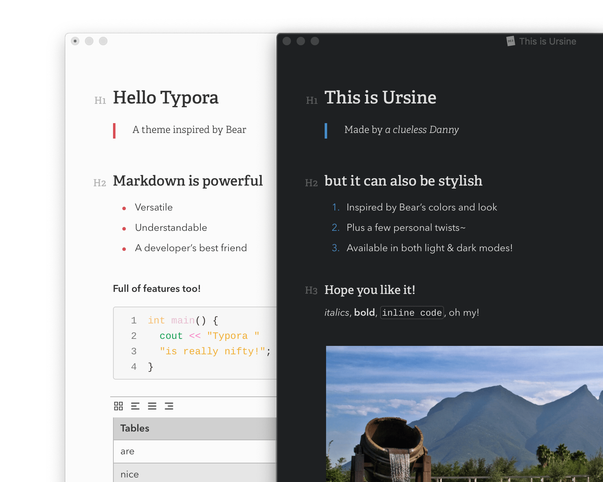Click the 'Hello Typora' heading
Screen dimensions: 603x482
(x=166, y=98)
